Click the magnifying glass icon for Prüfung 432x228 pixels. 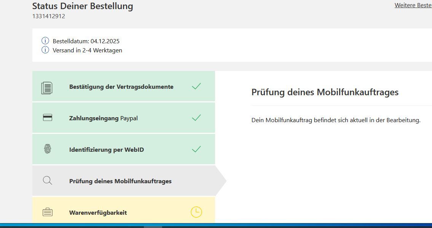(x=48, y=181)
